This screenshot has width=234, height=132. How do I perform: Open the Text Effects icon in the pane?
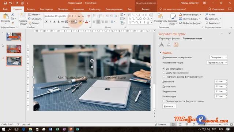(169, 45)
